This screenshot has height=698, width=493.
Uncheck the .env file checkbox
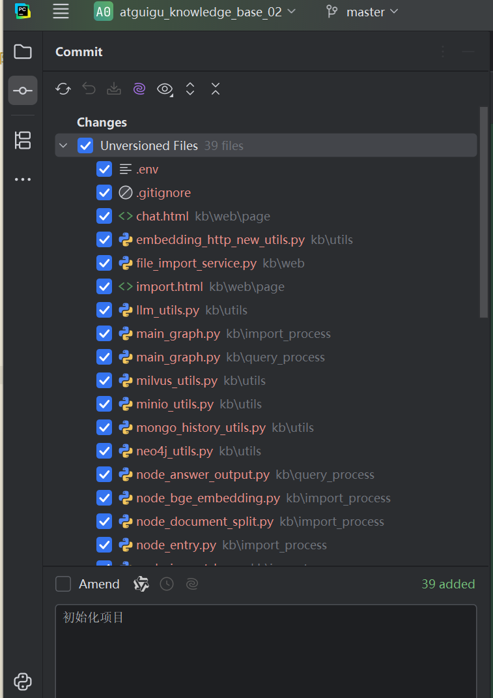coord(104,169)
